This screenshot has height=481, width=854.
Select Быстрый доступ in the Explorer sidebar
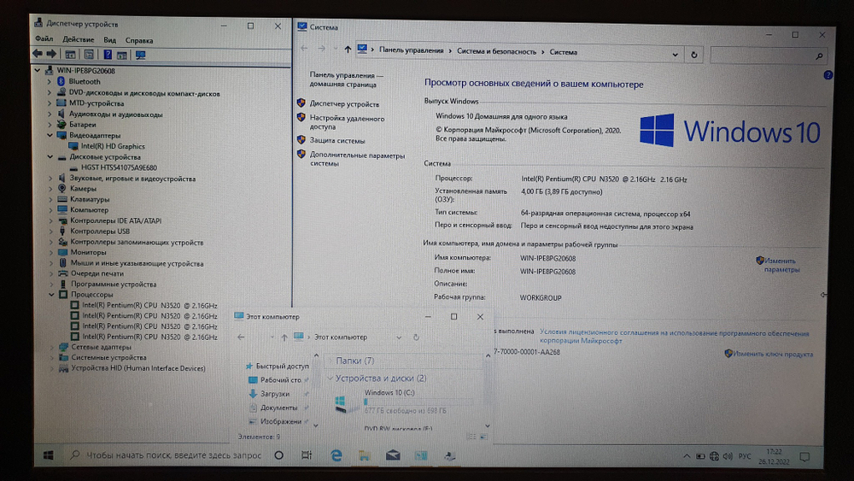coord(282,366)
